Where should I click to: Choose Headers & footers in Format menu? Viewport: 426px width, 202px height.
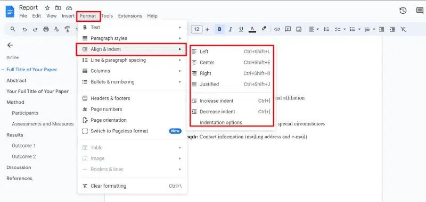coord(132,98)
